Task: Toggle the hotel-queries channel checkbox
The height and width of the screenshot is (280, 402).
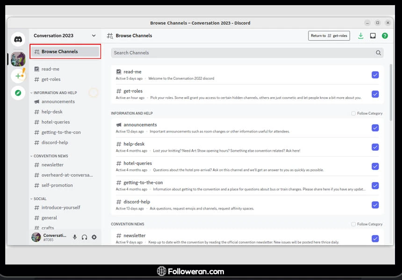Action: pyautogui.click(x=375, y=166)
